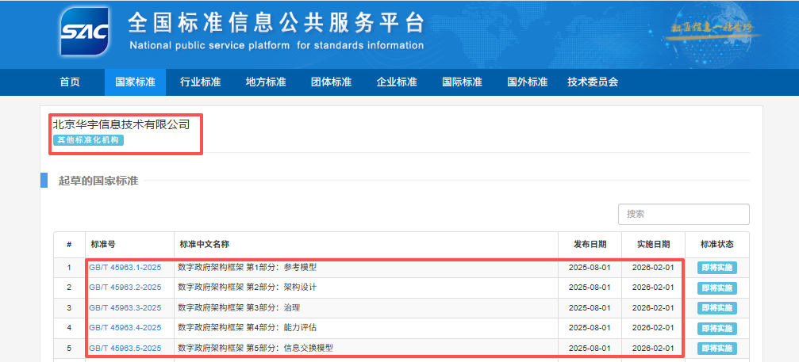The height and width of the screenshot is (362, 799).
Task: Sort by 标准号 column header
Action: pyautogui.click(x=103, y=244)
